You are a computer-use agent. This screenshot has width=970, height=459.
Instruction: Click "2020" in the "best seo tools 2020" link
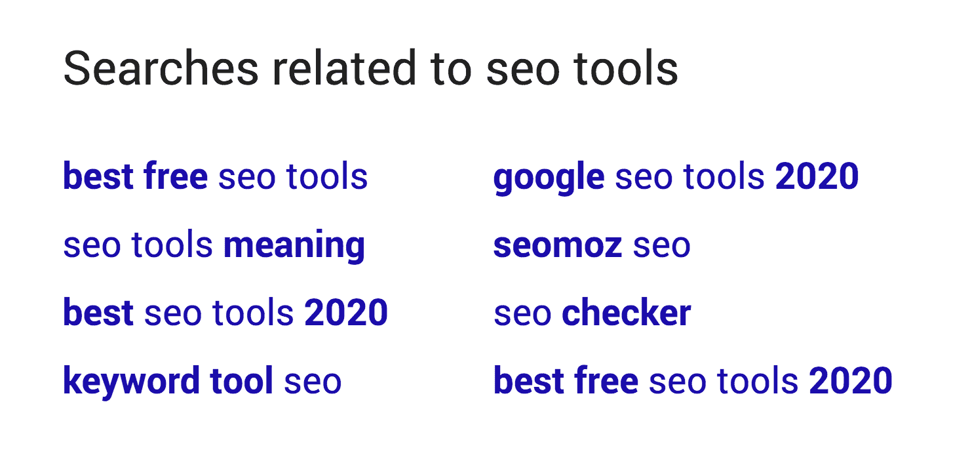click(346, 313)
